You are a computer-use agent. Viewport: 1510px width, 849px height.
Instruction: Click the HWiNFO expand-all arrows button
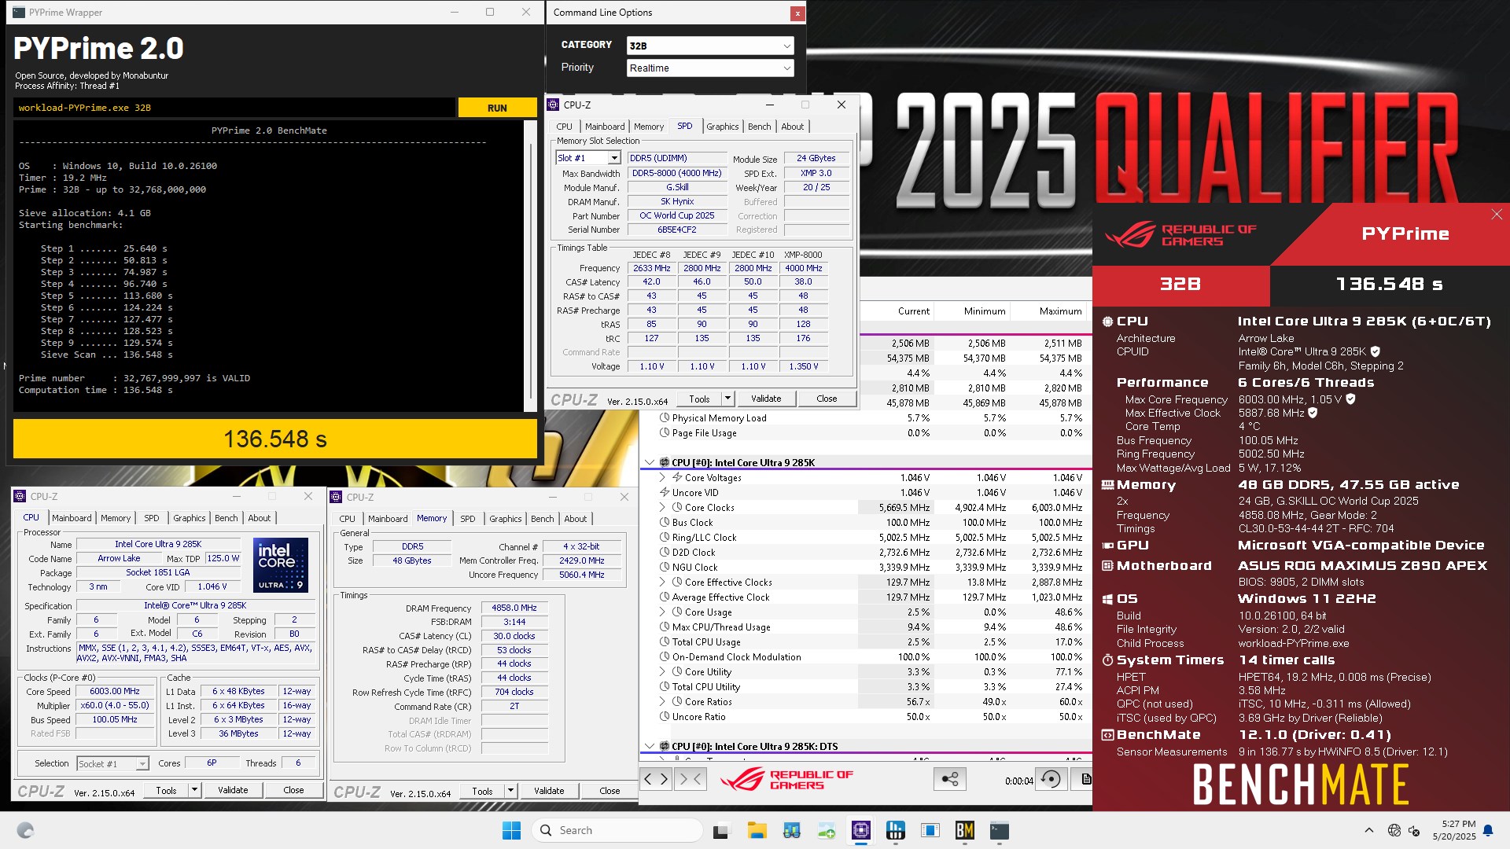pos(656,779)
